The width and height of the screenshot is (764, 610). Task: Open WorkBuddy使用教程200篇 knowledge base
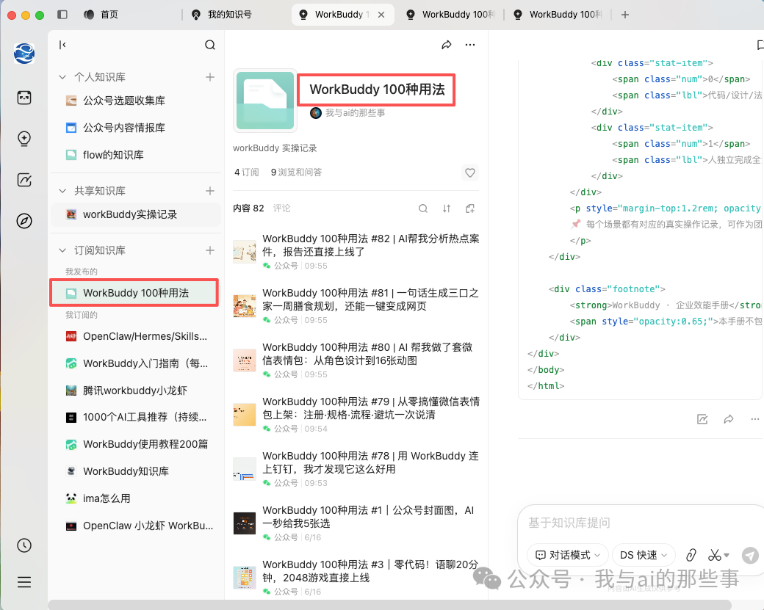(x=136, y=444)
